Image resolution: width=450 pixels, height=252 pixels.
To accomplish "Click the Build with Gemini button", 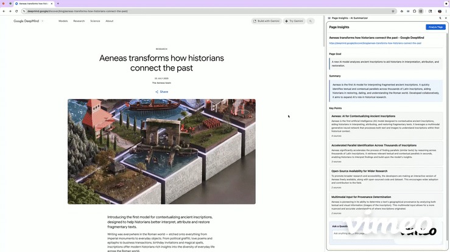I will click(266, 21).
